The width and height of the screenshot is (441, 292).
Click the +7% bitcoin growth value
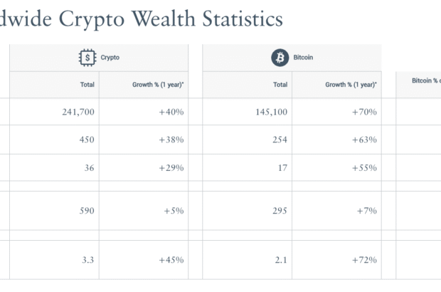pyautogui.click(x=367, y=211)
